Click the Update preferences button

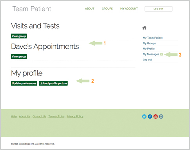pyautogui.click(x=24, y=83)
